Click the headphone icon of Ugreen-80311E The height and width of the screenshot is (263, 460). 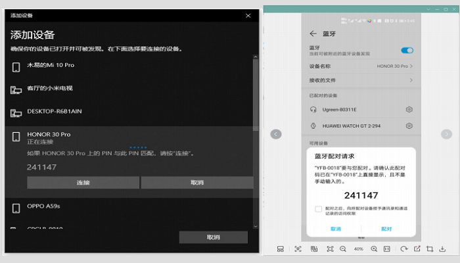(x=313, y=110)
